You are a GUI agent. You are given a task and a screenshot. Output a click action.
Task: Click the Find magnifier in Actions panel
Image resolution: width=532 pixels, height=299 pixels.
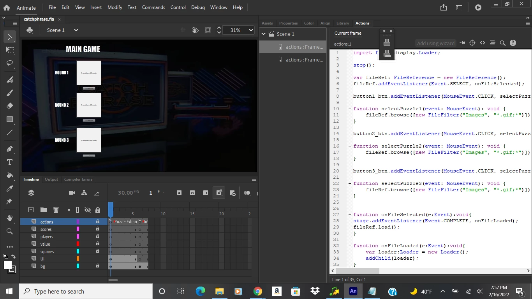503,43
